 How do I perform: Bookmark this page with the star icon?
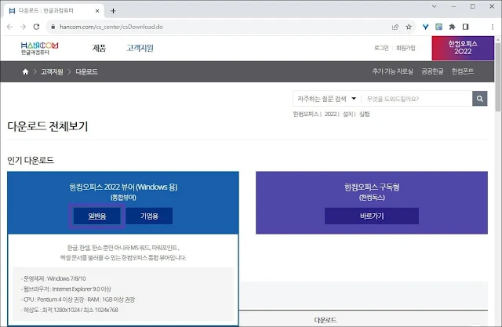pos(409,27)
